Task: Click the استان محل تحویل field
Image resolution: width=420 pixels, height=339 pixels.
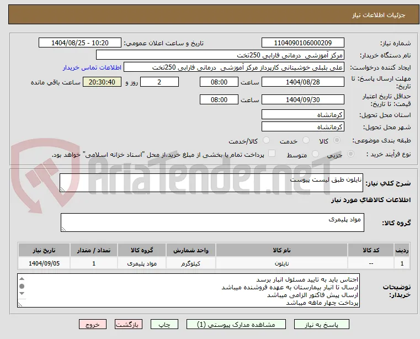Action: click(x=302, y=115)
